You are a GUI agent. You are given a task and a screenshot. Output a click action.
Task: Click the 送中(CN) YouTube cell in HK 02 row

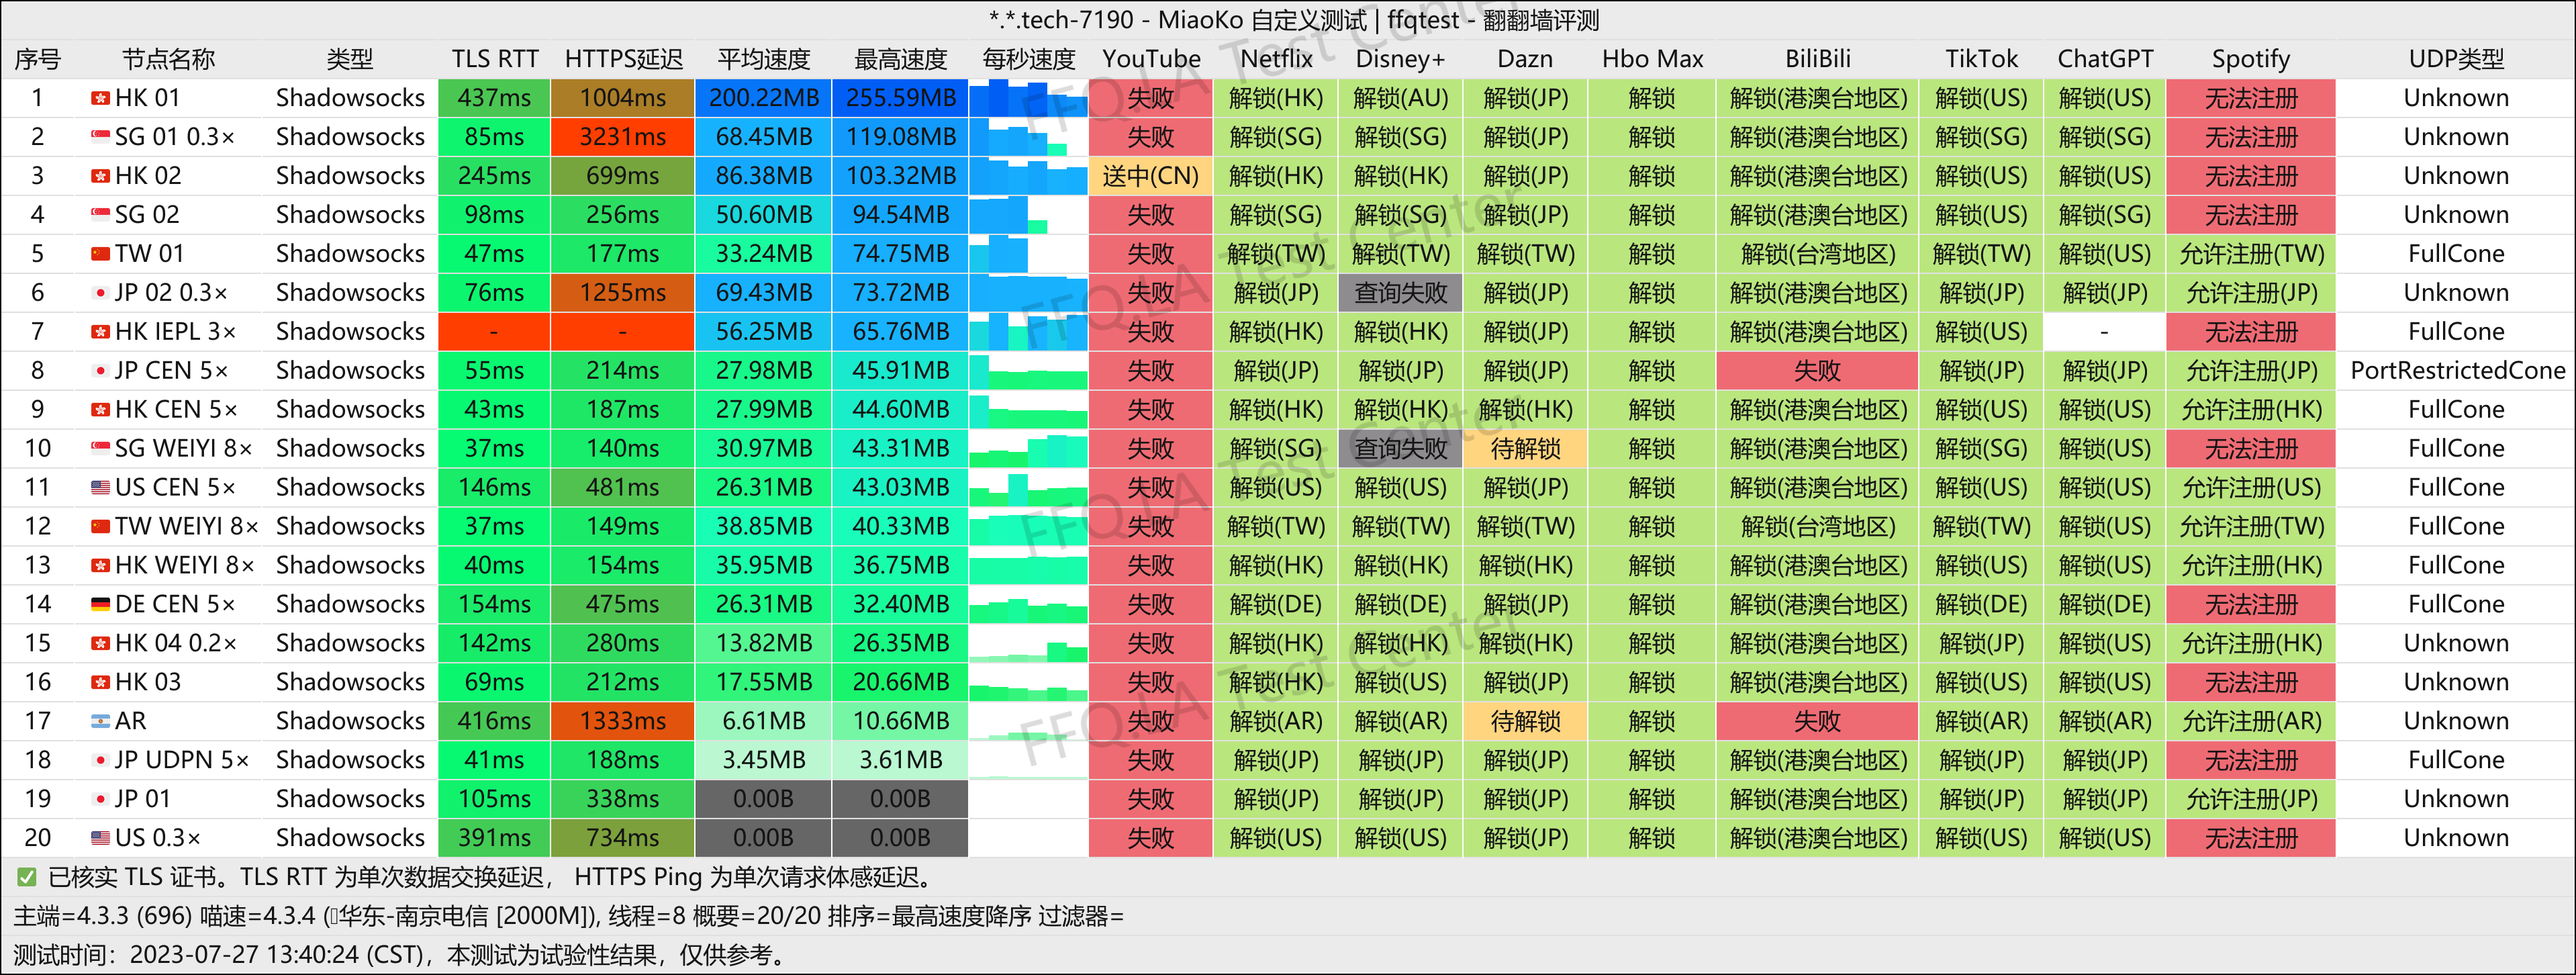tap(1151, 176)
